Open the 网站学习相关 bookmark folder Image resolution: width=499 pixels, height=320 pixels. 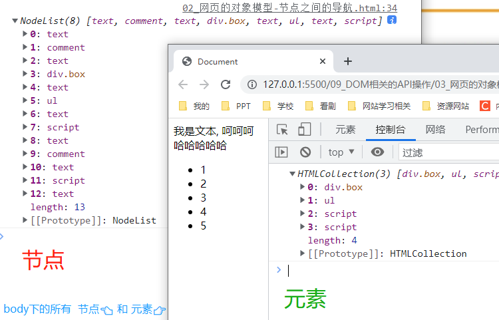coord(379,106)
